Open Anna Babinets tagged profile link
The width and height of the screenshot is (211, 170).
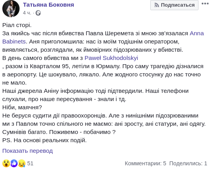click(197, 33)
